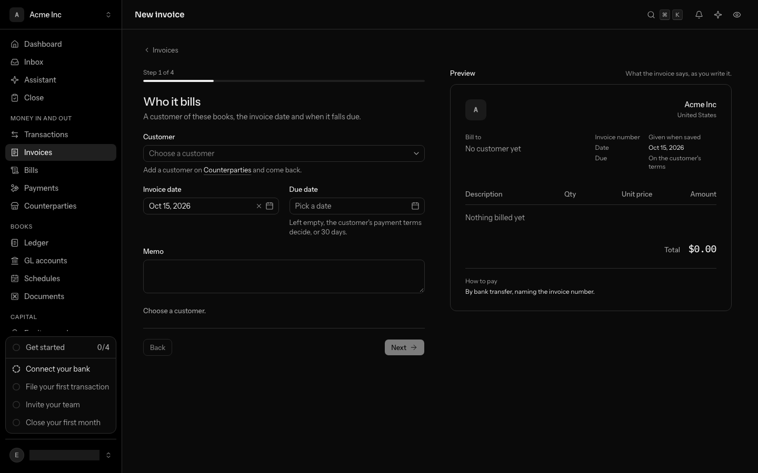Open the invoice date calendar icon
The height and width of the screenshot is (473, 758).
[x=270, y=206]
